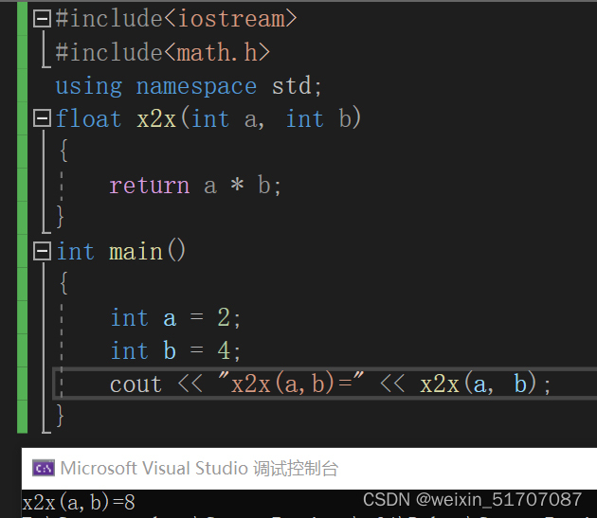Click the 'main' function name
This screenshot has height=518, width=597.
(x=136, y=252)
